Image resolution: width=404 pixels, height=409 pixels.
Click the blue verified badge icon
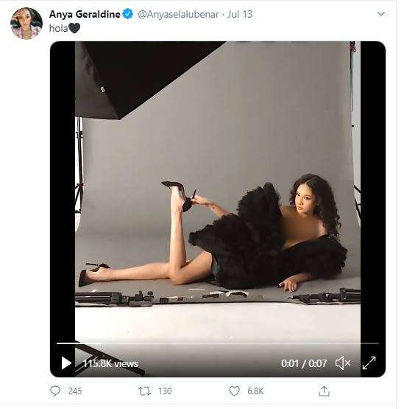(128, 14)
